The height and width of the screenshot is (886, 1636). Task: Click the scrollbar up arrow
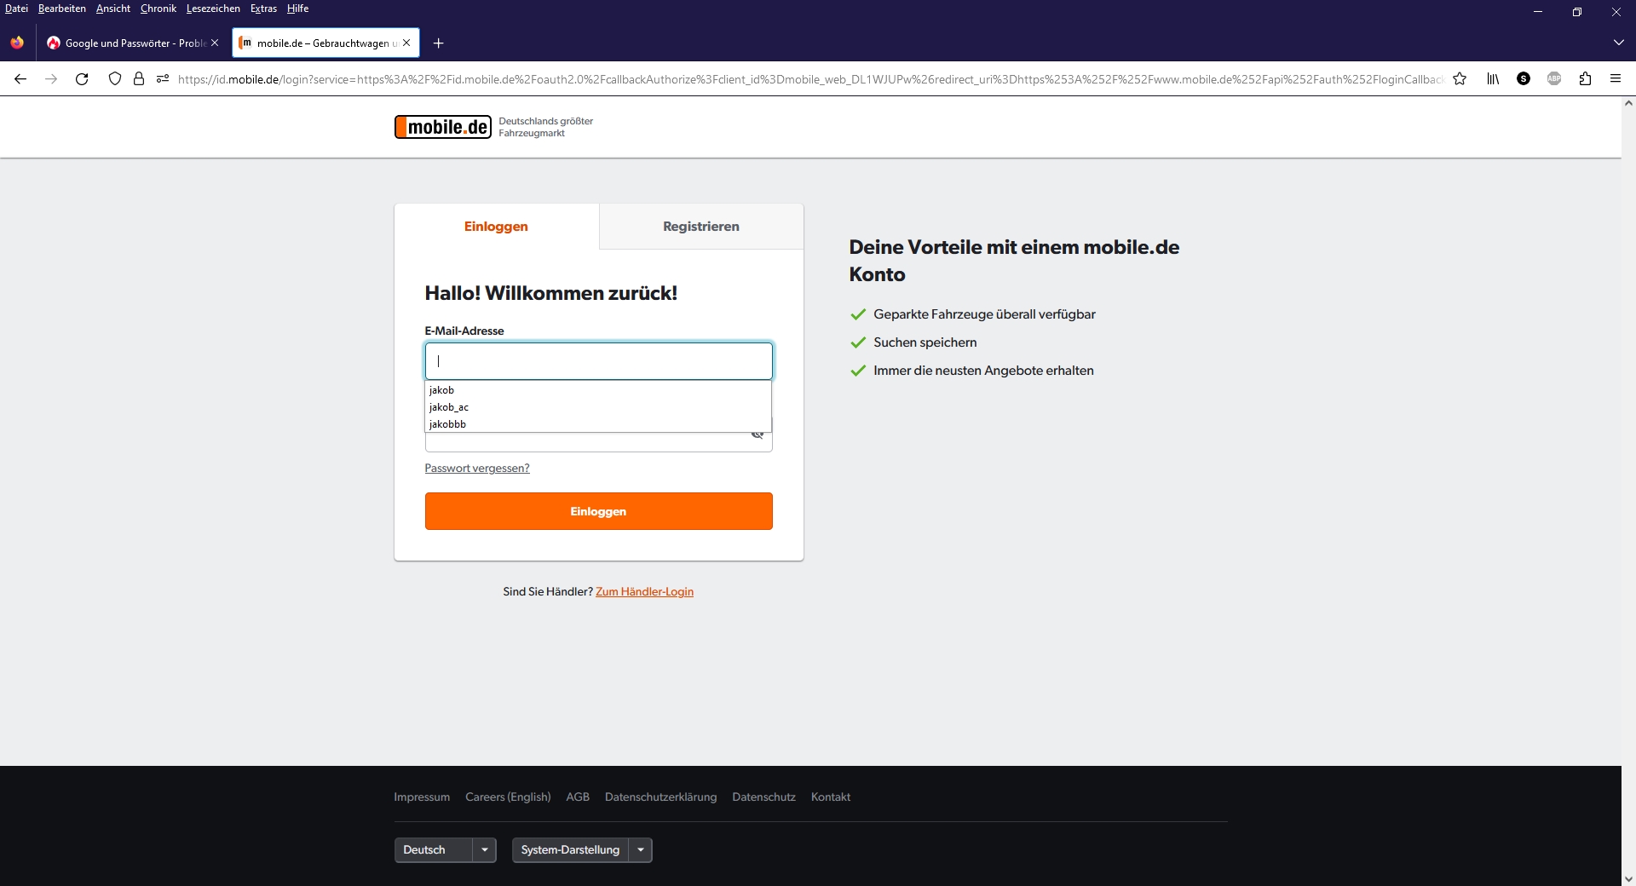click(x=1628, y=104)
